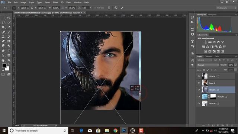Add a Levels adjustment
This screenshot has height=134, width=238.
tap(210, 42)
